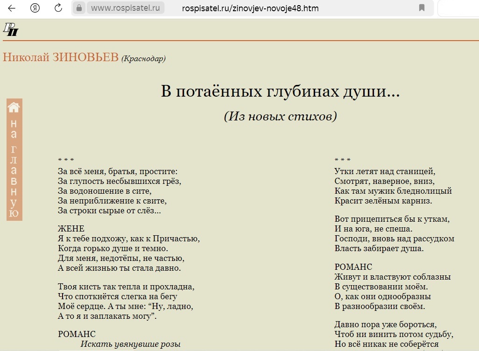This screenshot has width=479, height=351.
Task: Click the heading "В потаённых глубинах души..."
Action: 280,91
